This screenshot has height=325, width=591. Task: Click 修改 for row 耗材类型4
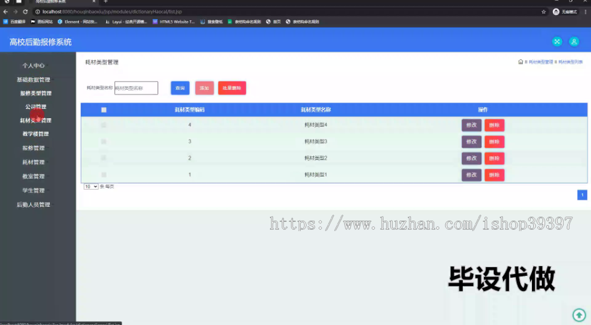click(471, 125)
